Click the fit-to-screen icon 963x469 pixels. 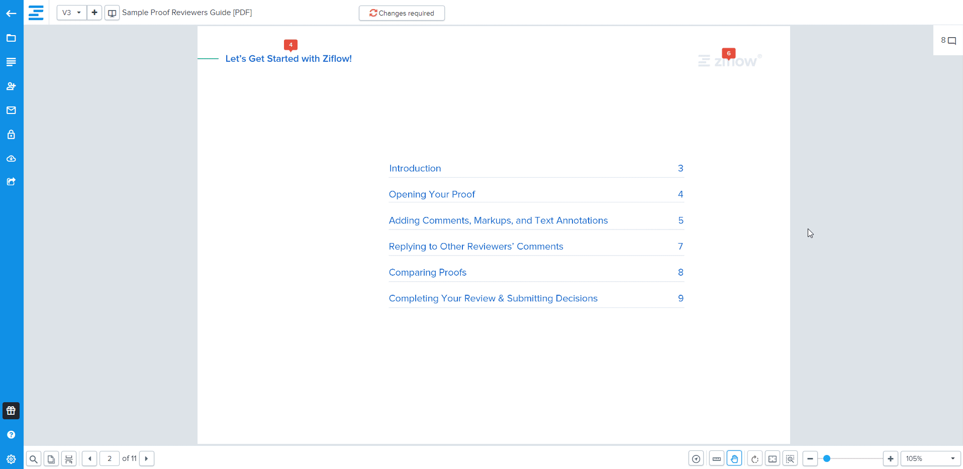773,458
